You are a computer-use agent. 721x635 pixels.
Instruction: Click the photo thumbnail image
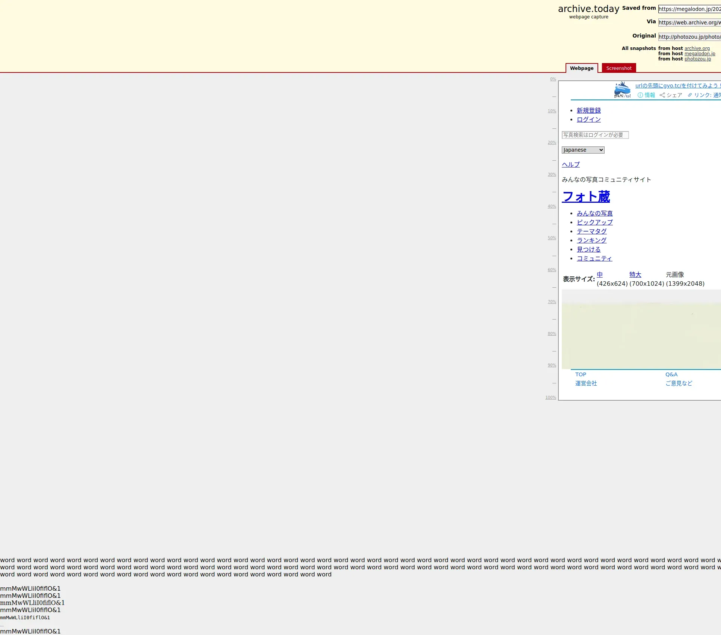coord(641,329)
